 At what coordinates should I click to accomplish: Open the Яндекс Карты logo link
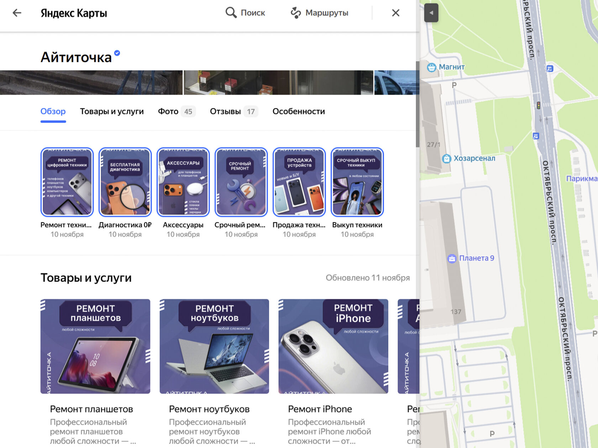point(74,13)
